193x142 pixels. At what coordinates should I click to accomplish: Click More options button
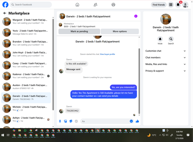tap(120, 31)
